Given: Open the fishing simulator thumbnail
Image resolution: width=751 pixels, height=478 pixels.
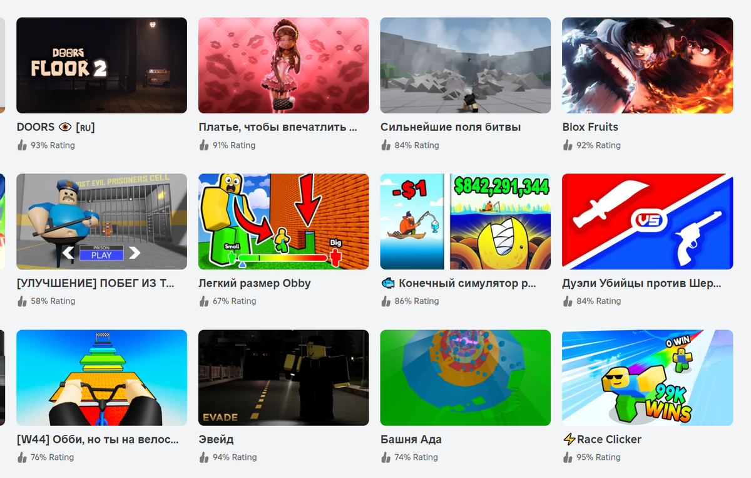Looking at the screenshot, I should click(x=466, y=221).
